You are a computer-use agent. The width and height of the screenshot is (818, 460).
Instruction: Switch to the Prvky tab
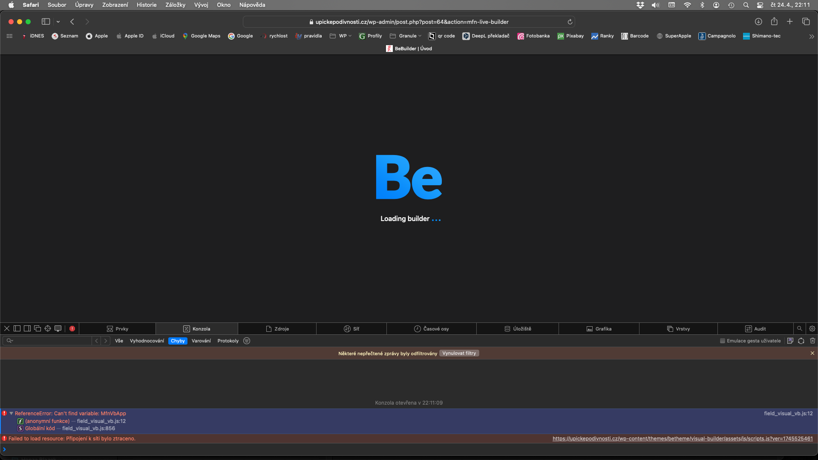(x=117, y=329)
